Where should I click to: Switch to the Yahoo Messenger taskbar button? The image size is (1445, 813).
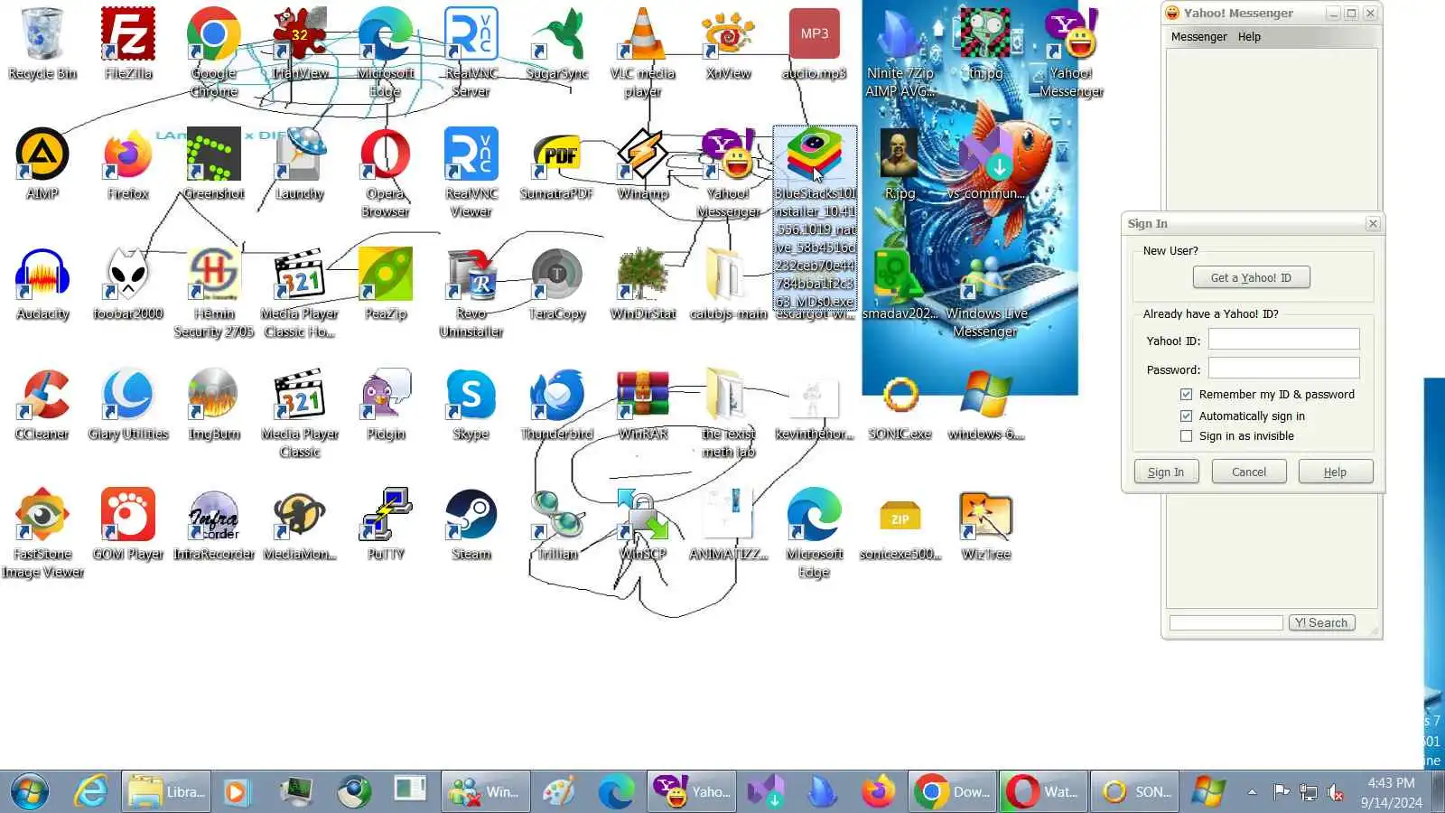tap(692, 792)
